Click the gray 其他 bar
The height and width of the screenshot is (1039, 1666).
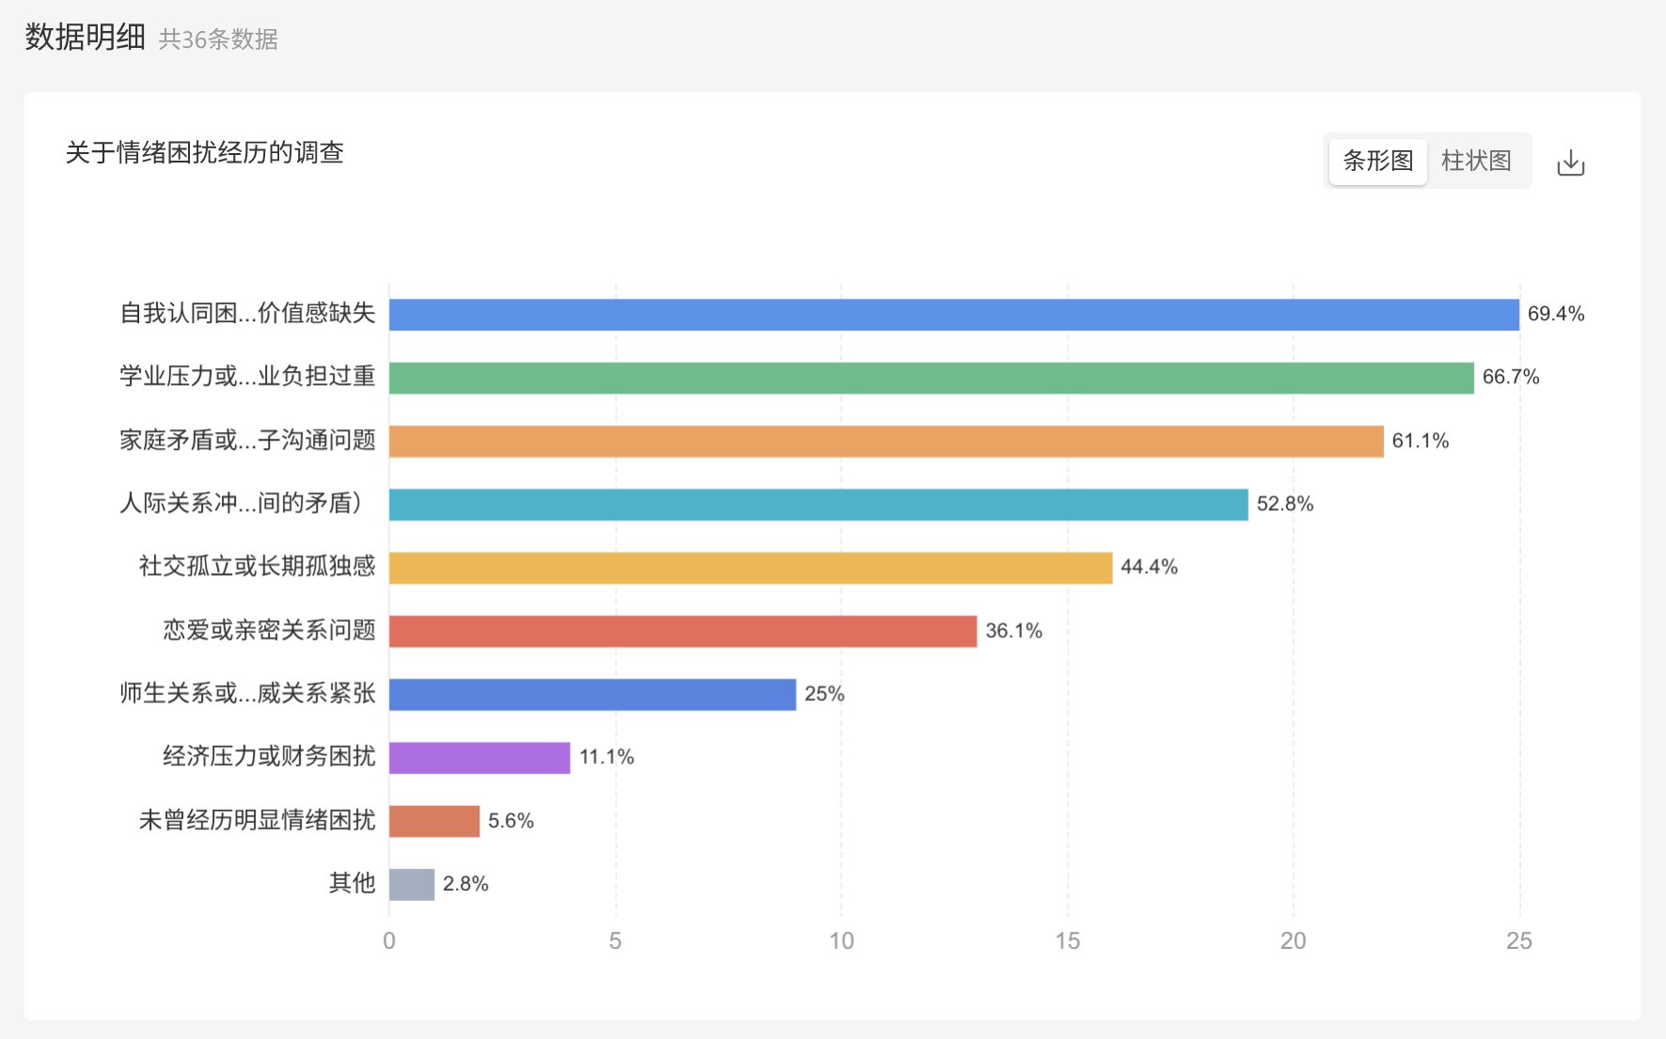411,883
